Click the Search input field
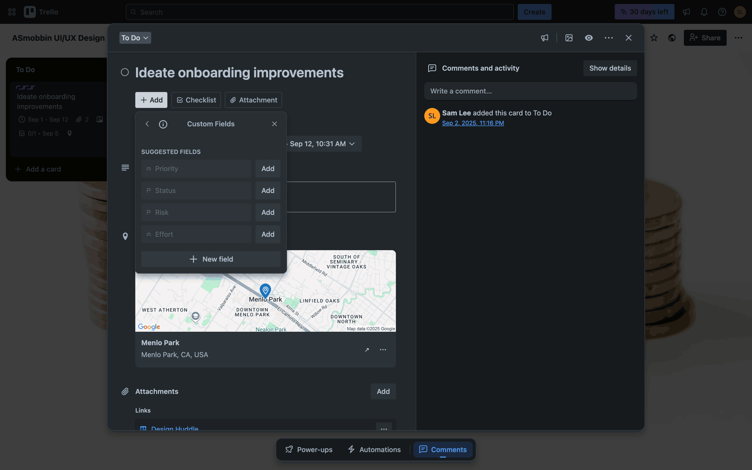 (x=320, y=12)
